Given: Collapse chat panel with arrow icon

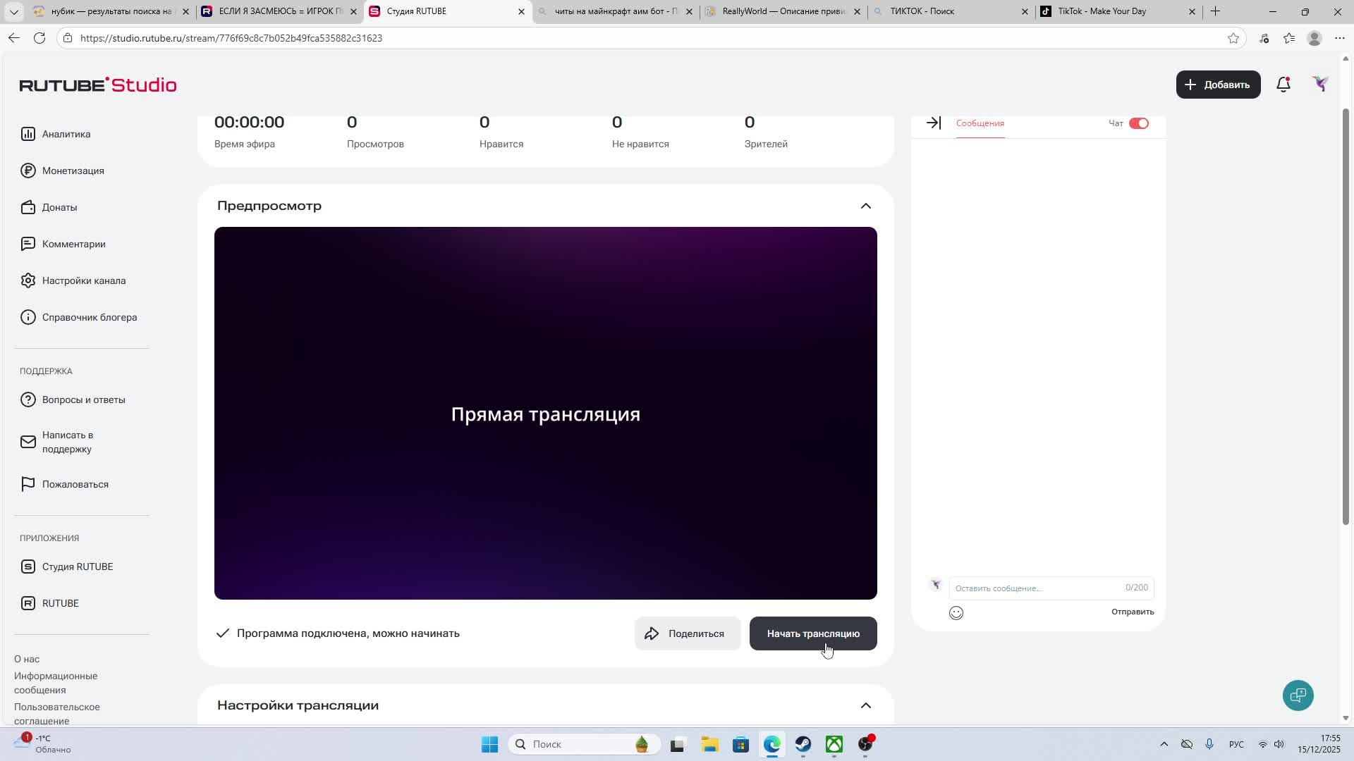Looking at the screenshot, I should click(933, 123).
